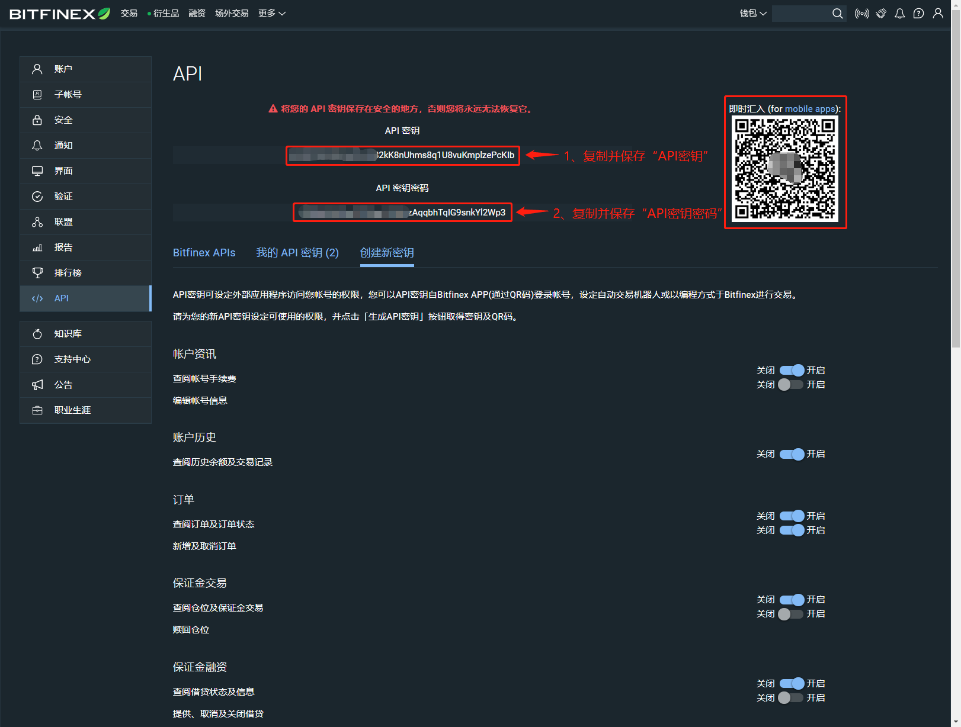Viewport: 961px width, 727px height.
Task: Open 支持中心 page
Action: pyautogui.click(x=86, y=359)
